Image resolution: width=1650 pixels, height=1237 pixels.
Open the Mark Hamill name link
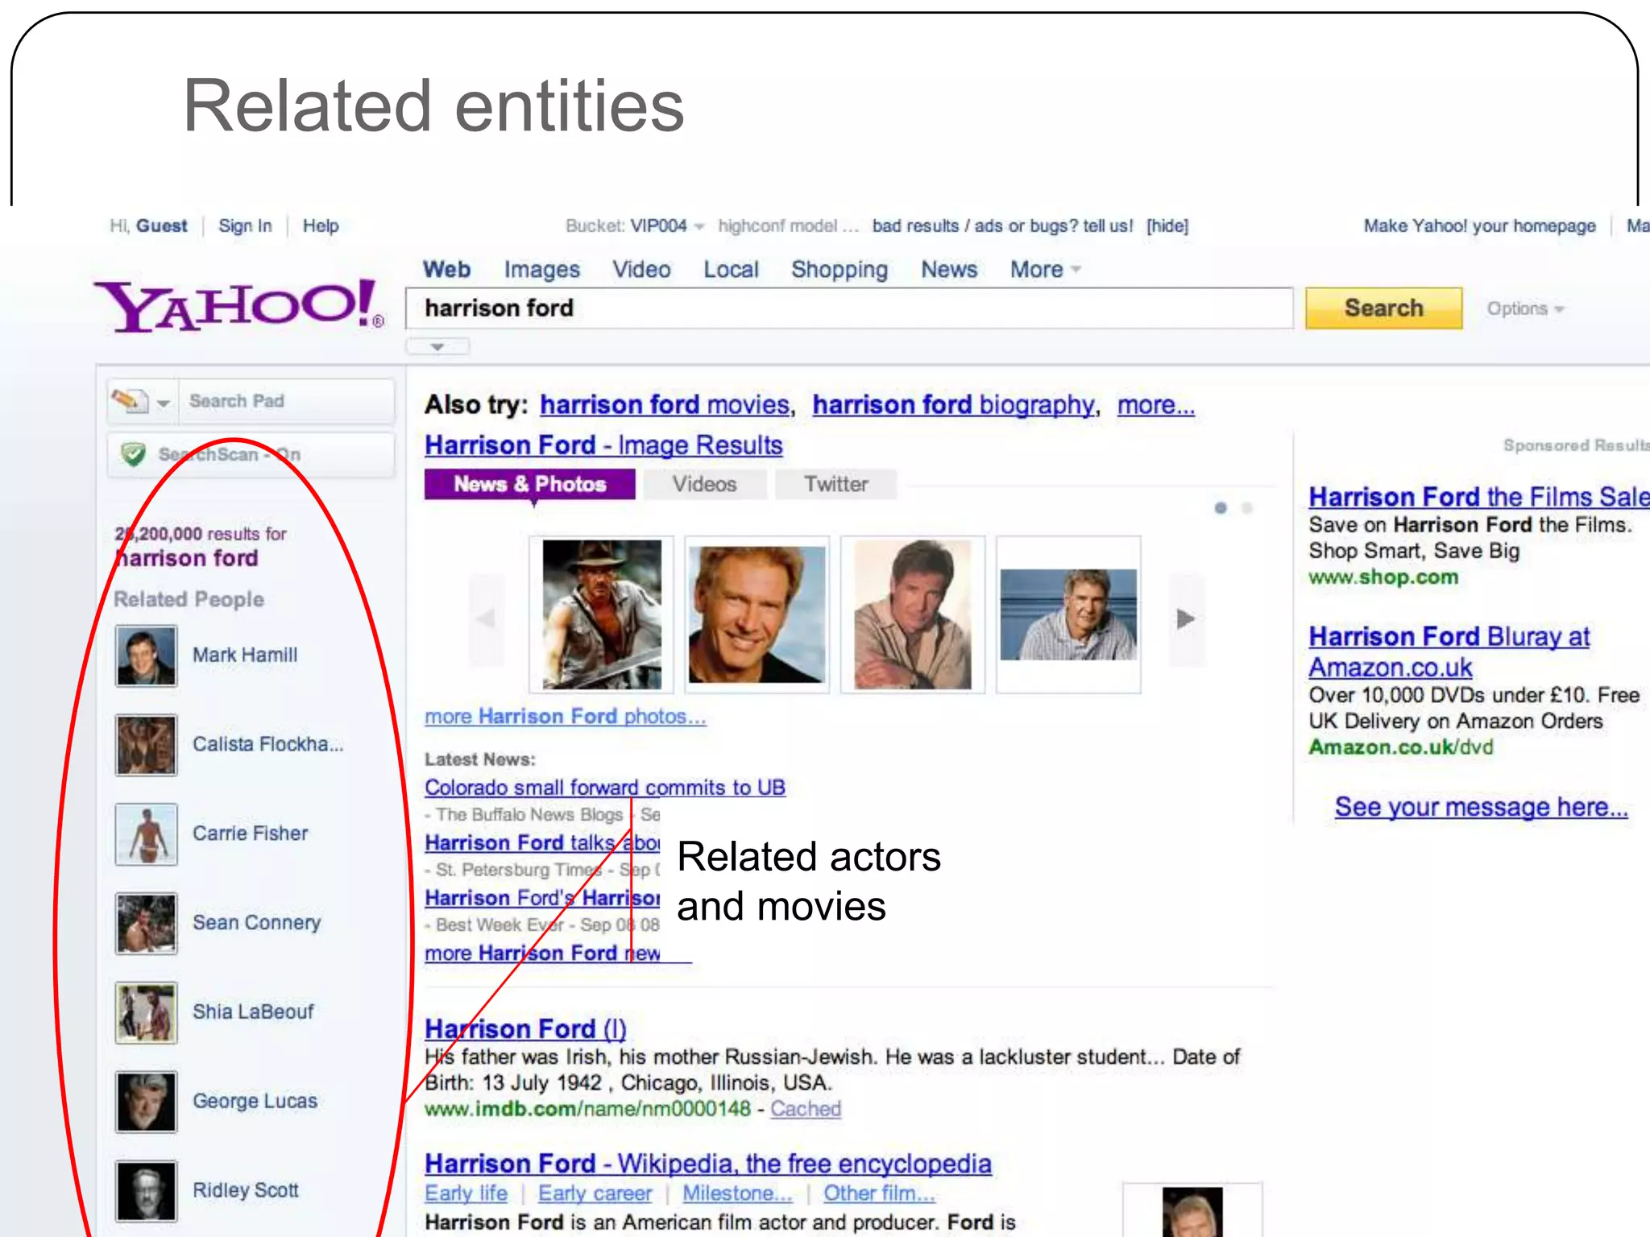(245, 656)
